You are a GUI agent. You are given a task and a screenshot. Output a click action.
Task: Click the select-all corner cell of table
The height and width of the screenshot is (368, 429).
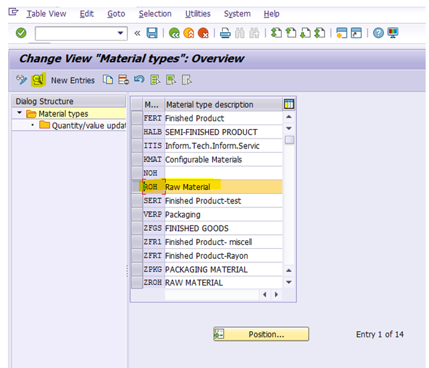pos(137,104)
